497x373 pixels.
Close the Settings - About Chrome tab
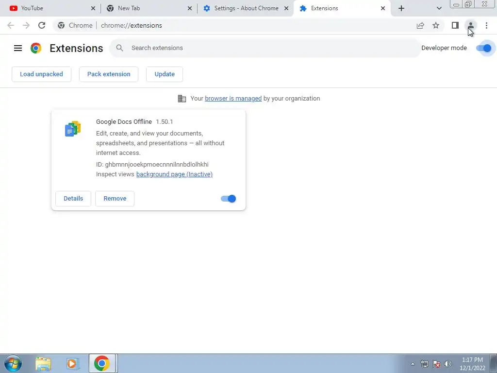286,8
